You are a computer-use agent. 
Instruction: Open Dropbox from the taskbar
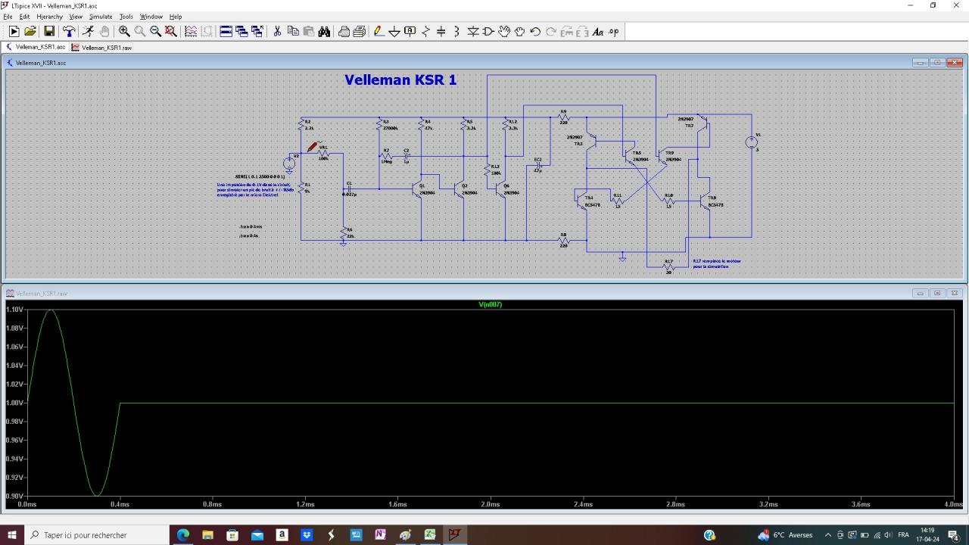[x=307, y=535]
